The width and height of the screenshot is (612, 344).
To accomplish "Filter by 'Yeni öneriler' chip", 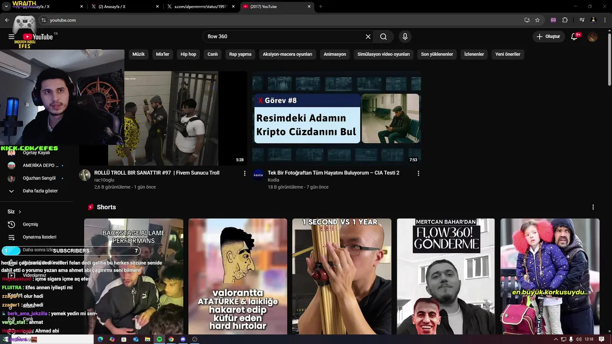I will click(x=508, y=54).
